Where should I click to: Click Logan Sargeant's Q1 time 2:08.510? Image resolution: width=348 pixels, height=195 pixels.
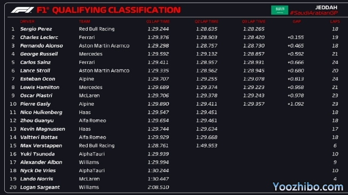tap(158, 187)
